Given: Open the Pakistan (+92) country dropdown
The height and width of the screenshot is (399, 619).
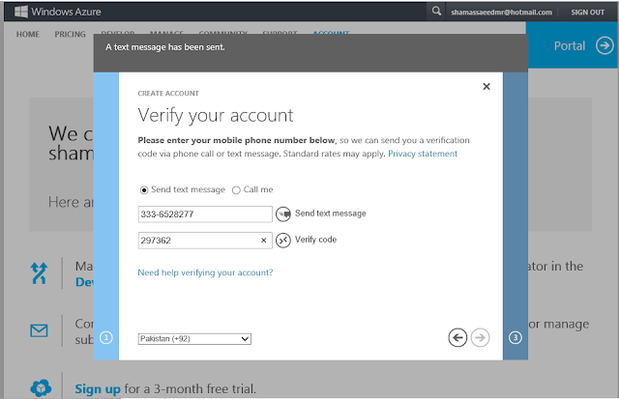Looking at the screenshot, I should 194,339.
